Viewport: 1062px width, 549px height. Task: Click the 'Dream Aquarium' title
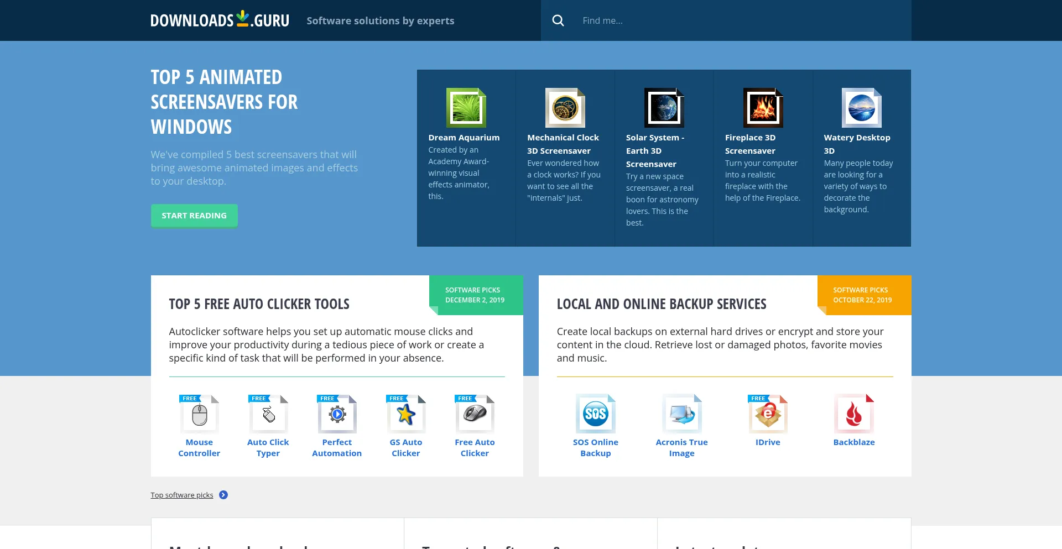[464, 138]
